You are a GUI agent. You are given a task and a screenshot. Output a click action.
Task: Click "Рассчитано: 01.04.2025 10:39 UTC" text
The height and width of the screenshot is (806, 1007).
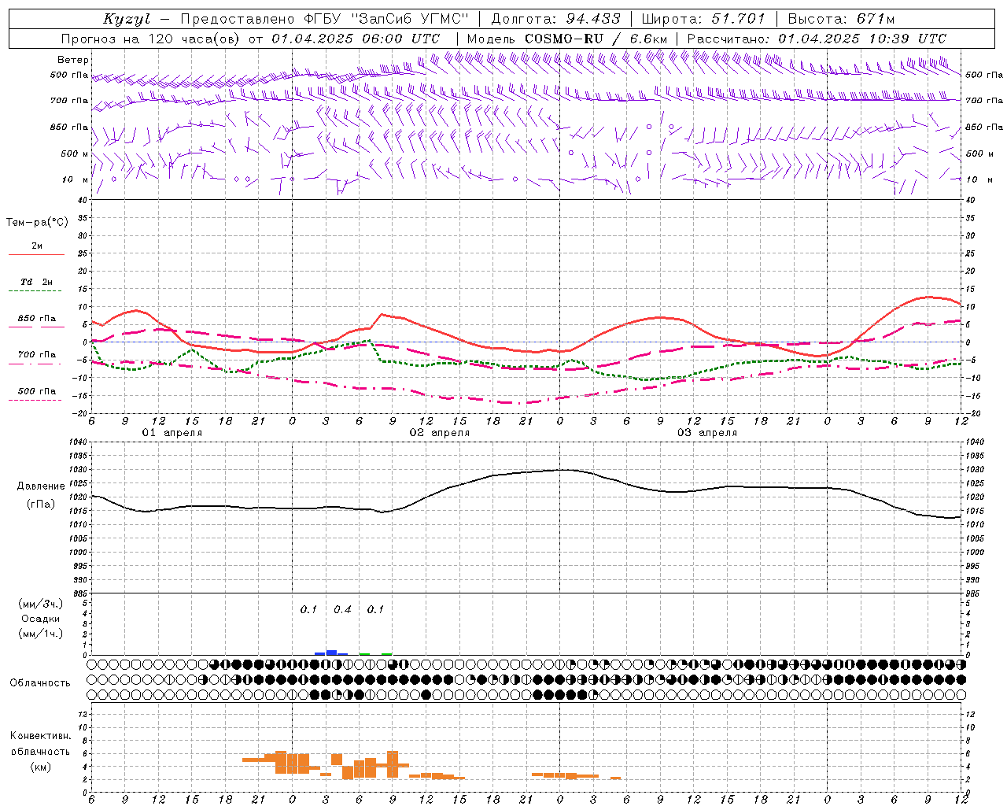pos(817,39)
